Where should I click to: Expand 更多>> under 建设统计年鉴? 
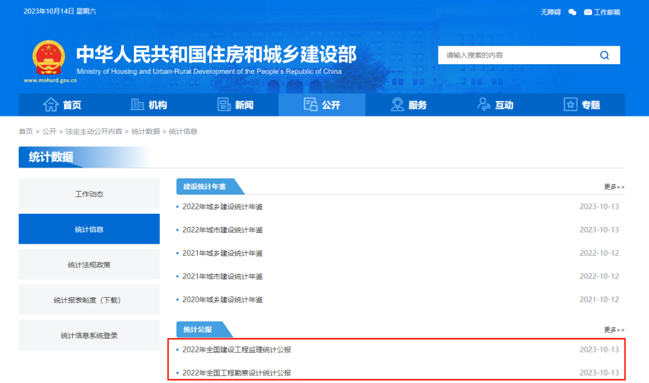point(611,186)
